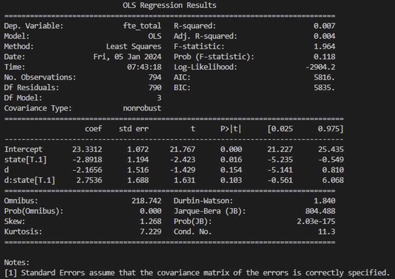
Task: Click the 'OLS Regression Results' title
Action: (169, 5)
